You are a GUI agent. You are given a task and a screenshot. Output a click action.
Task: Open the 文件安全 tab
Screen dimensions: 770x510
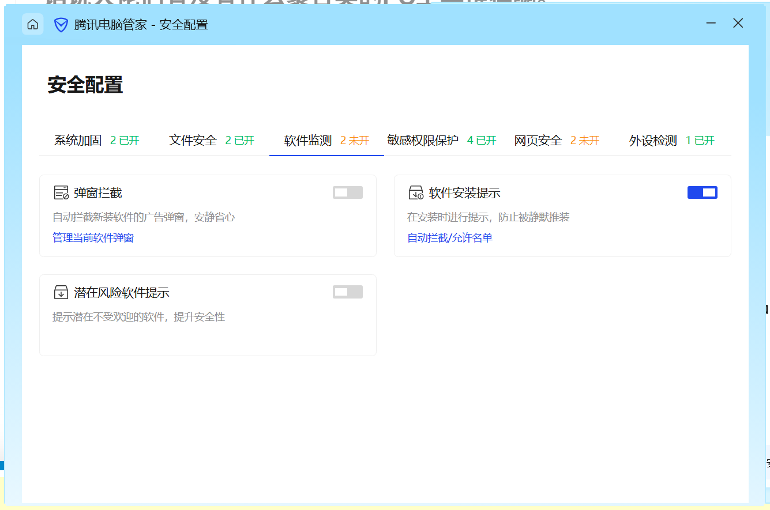click(x=211, y=140)
